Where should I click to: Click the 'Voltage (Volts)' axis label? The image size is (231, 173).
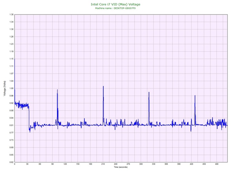[x=5, y=88]
